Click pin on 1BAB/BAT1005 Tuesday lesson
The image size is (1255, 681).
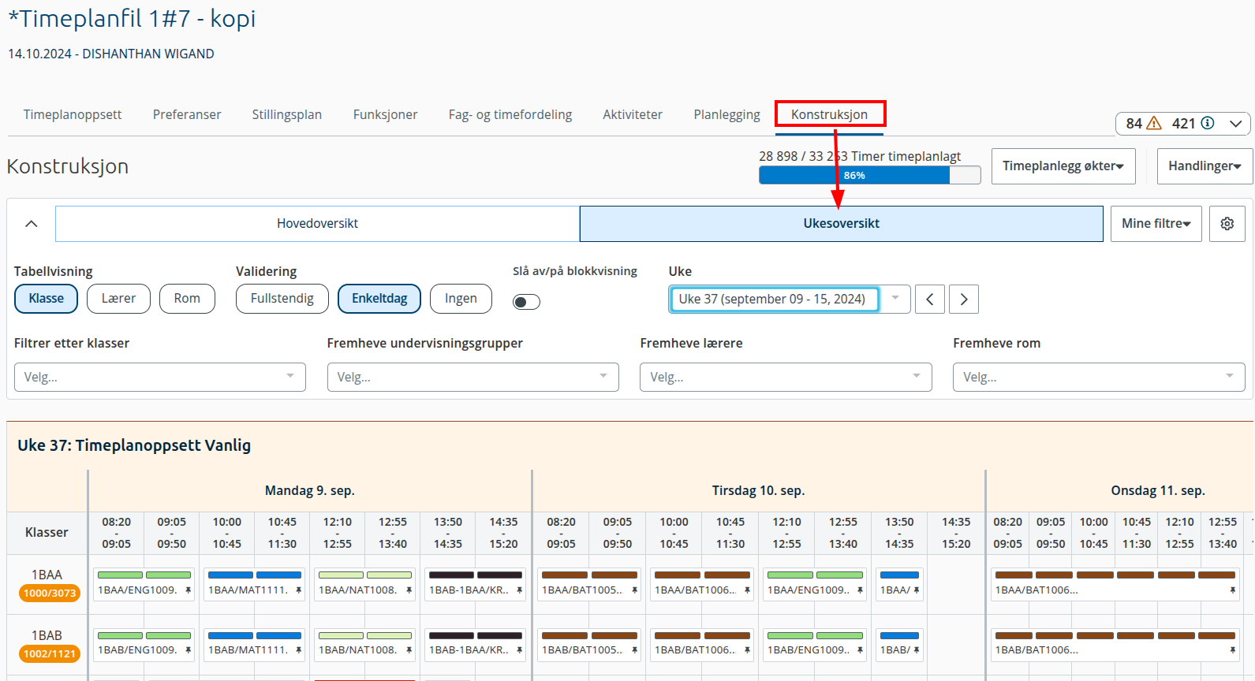click(x=634, y=650)
